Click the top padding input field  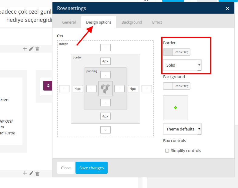click(106, 75)
